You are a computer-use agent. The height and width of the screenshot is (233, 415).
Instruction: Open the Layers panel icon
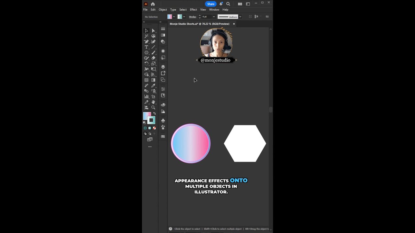click(x=163, y=67)
